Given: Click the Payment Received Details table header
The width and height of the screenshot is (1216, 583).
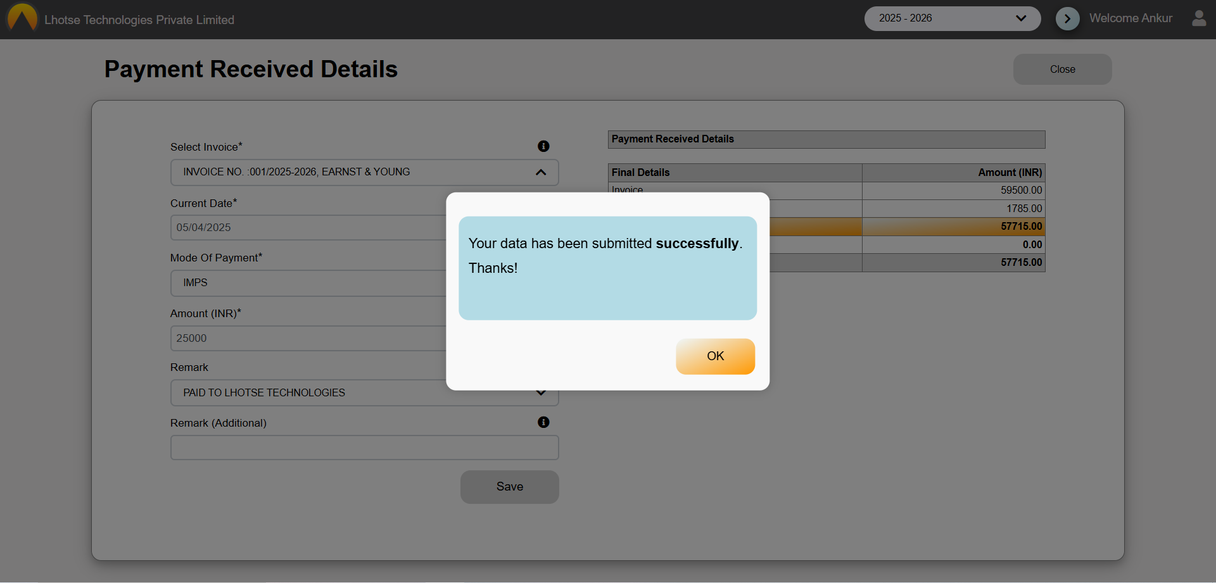Looking at the screenshot, I should point(826,139).
